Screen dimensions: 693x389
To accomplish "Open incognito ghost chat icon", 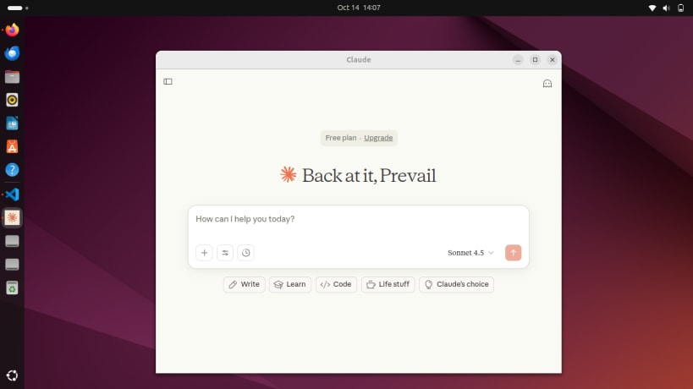I will 547,84.
